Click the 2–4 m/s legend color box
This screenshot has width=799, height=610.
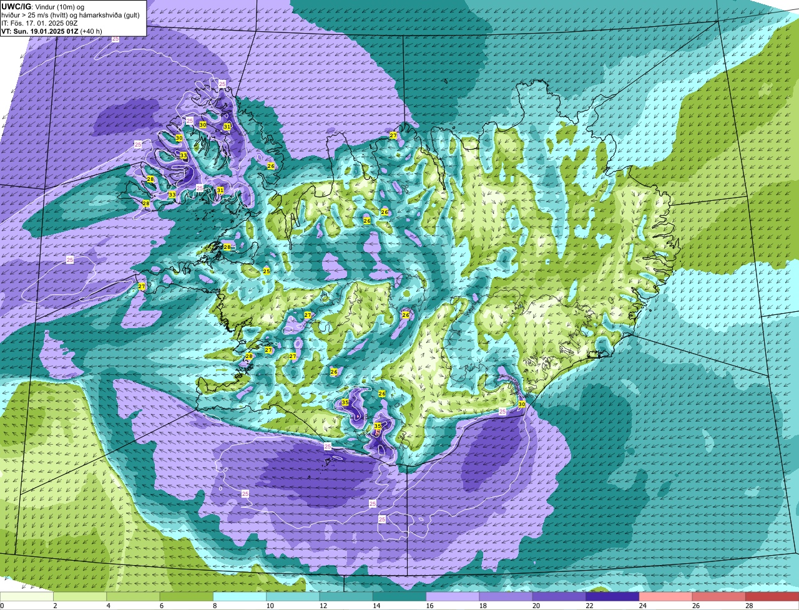[x=81, y=597]
